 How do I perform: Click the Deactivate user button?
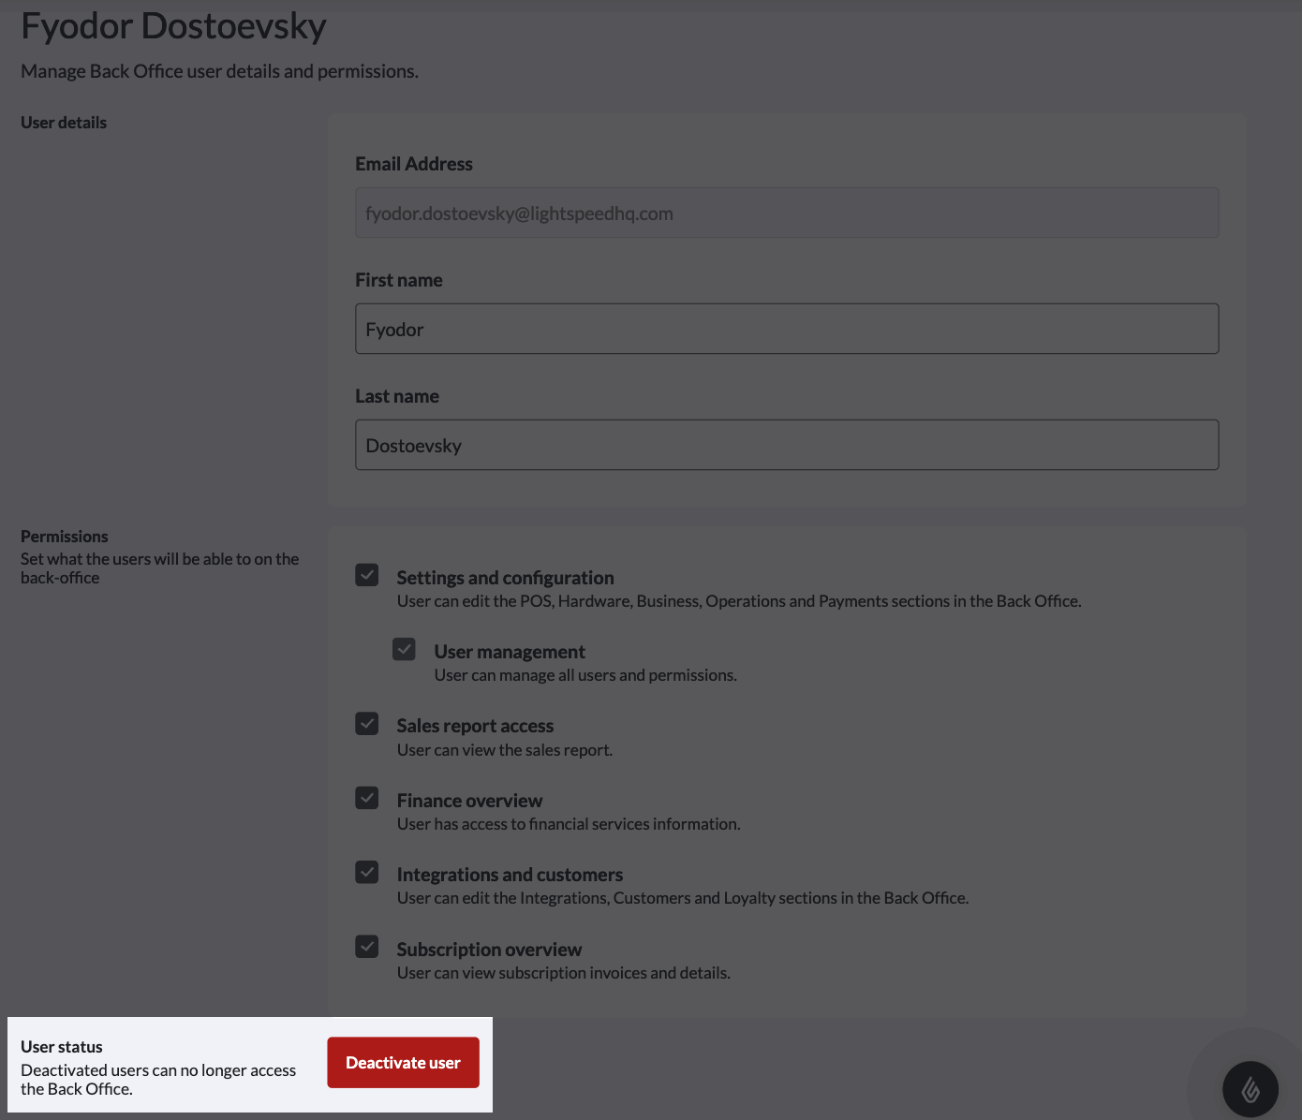pyautogui.click(x=403, y=1063)
